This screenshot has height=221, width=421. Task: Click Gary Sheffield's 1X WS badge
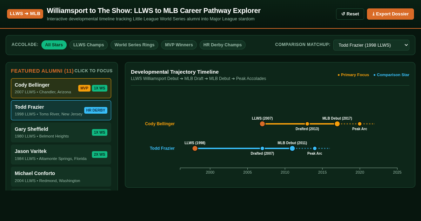pos(100,132)
